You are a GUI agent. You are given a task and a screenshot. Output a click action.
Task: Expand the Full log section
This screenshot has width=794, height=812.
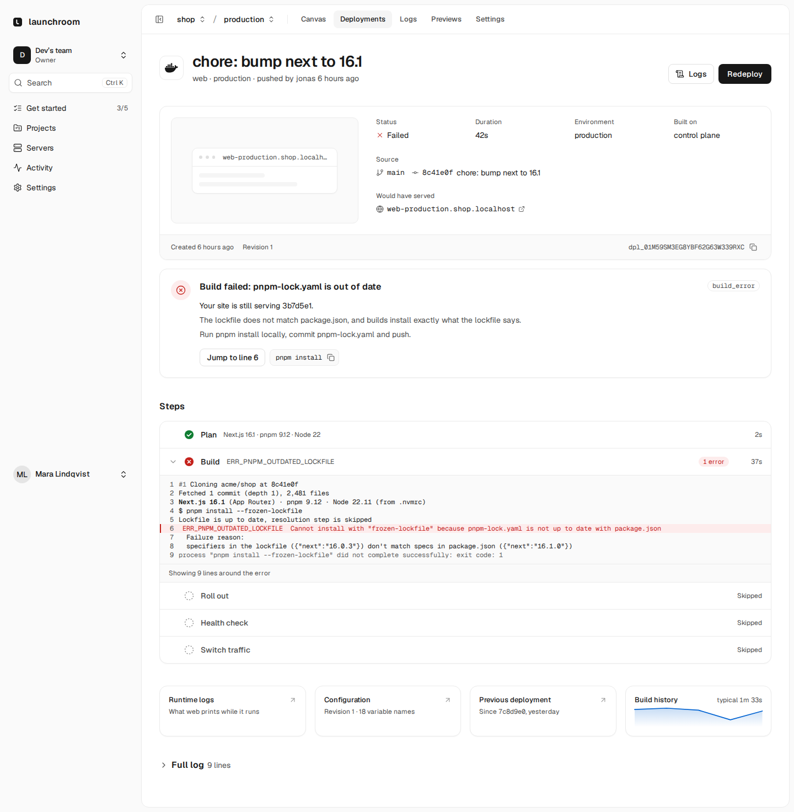point(196,765)
